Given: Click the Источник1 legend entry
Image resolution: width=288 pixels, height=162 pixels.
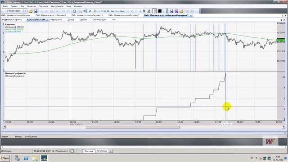Looking at the screenshot, I should tap(14, 27).
